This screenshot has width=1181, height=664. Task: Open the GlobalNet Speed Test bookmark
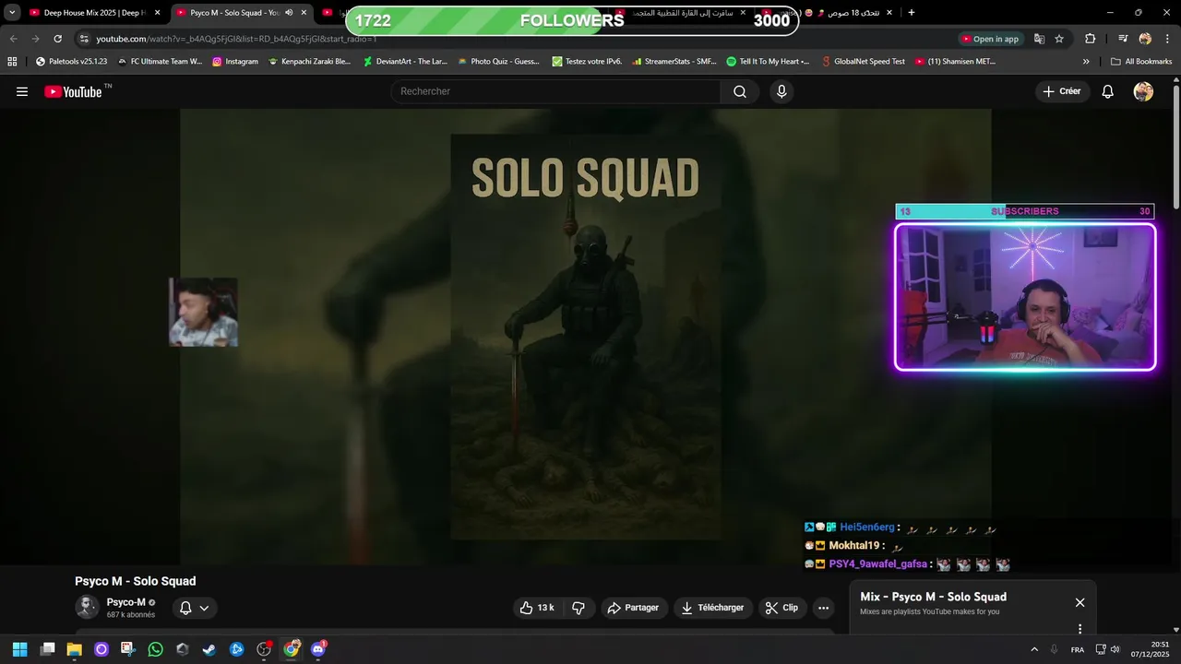click(864, 62)
